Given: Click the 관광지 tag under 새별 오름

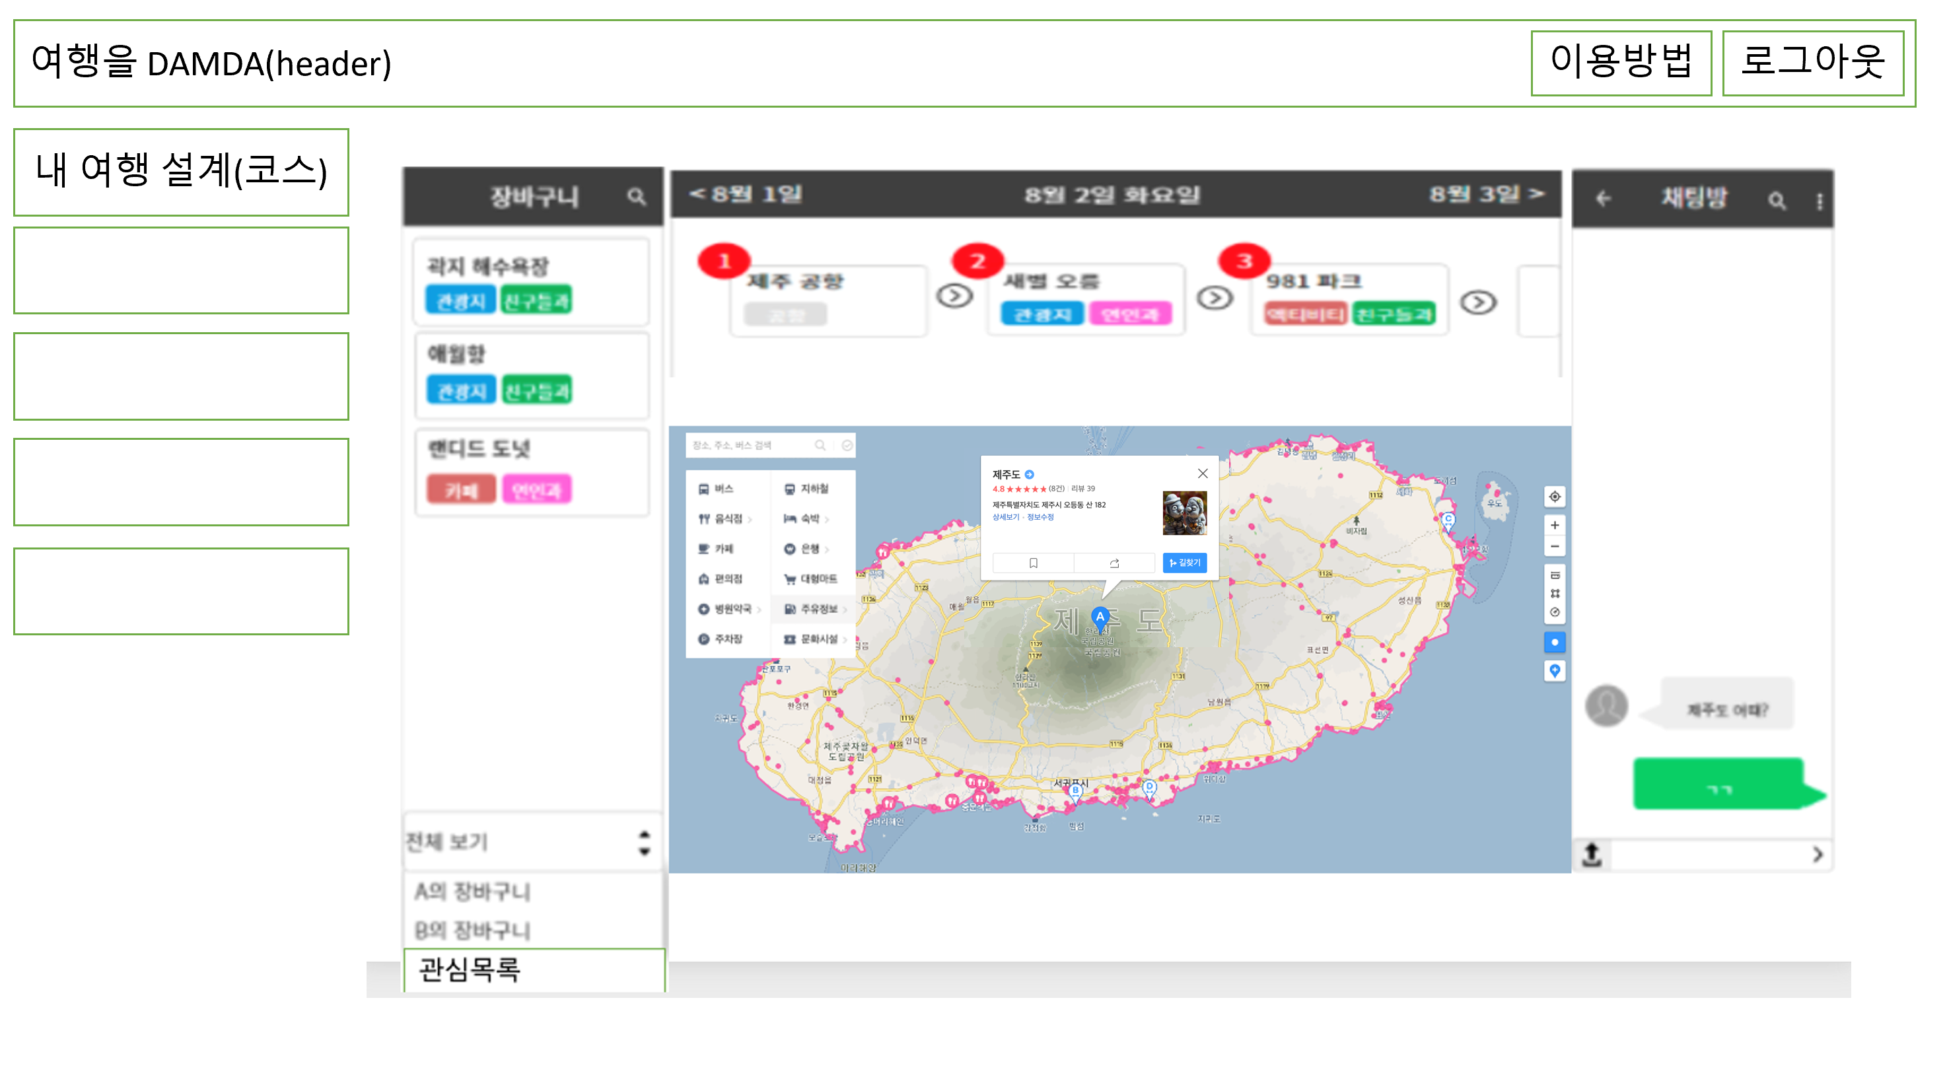Looking at the screenshot, I should (1042, 314).
